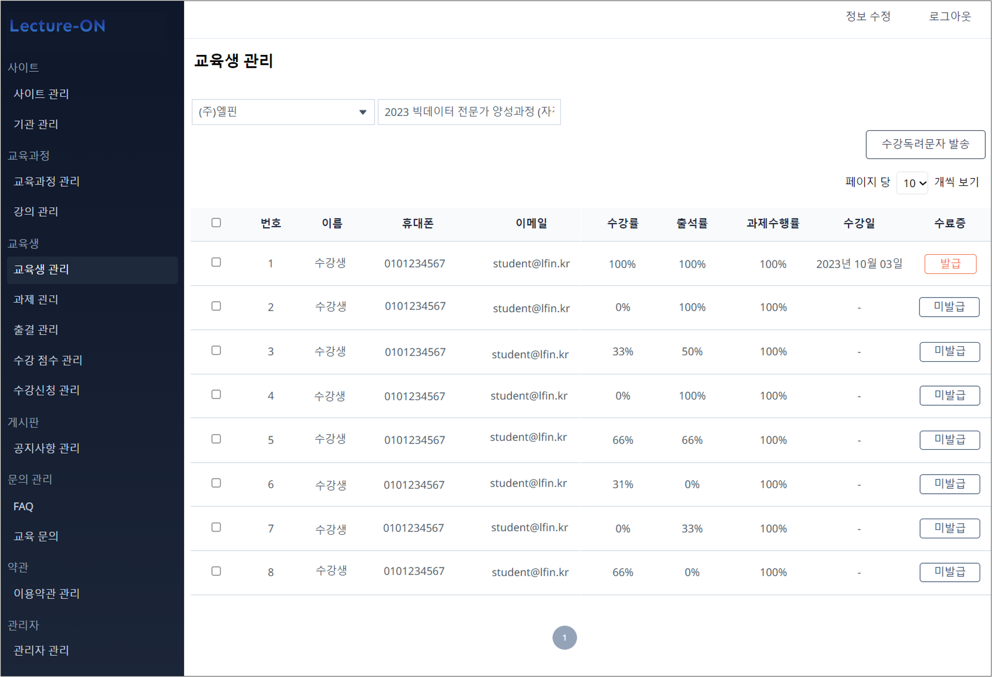This screenshot has height=677, width=992.
Task: Click the 휴대폰 column header
Action: tap(418, 223)
